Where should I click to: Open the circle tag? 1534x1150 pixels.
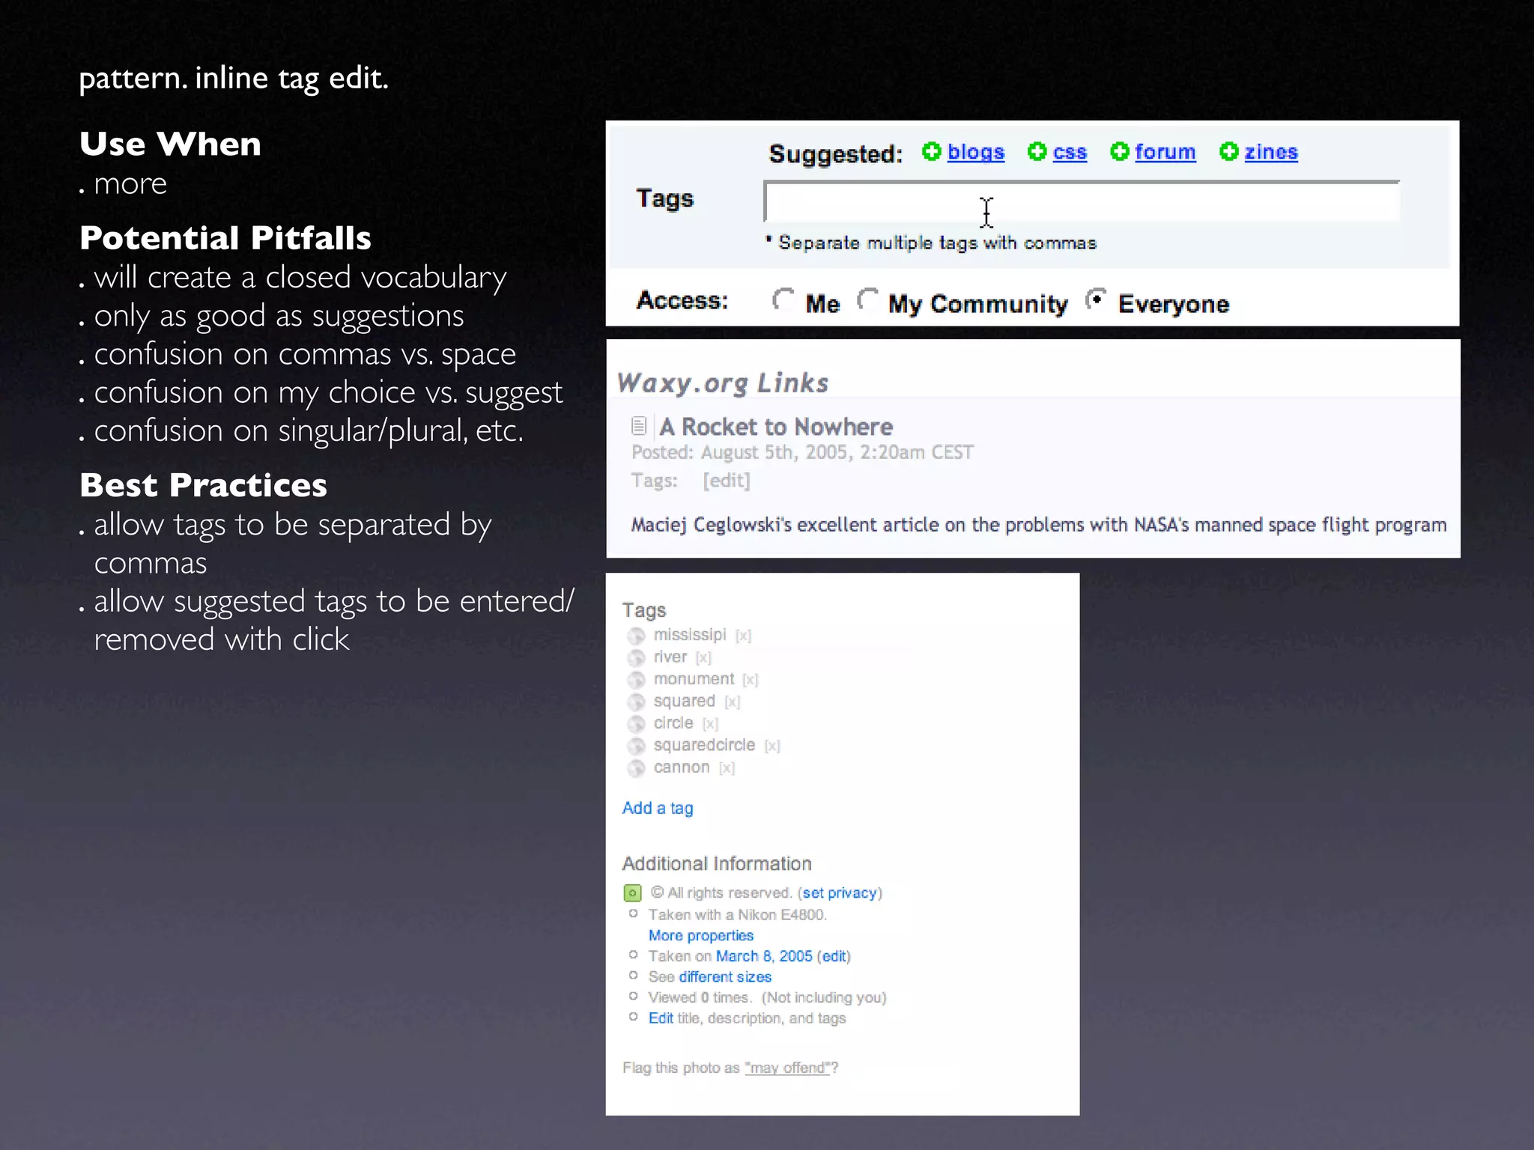tap(673, 723)
